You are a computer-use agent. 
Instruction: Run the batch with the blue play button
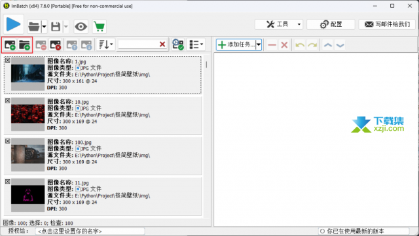(13, 24)
